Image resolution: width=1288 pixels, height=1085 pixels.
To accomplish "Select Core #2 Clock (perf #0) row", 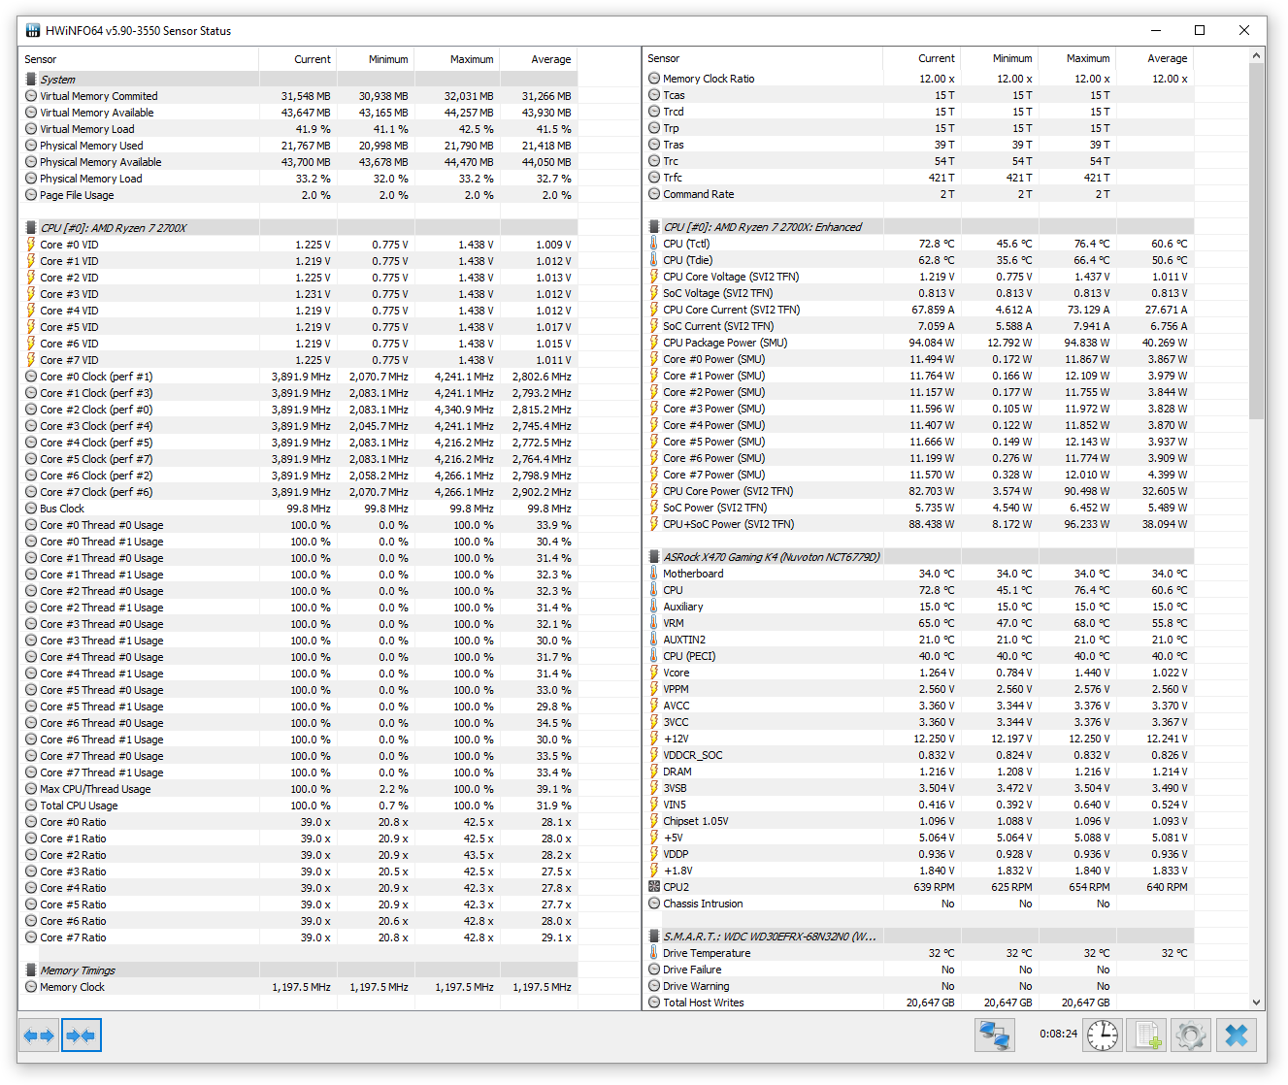I will coord(298,410).
